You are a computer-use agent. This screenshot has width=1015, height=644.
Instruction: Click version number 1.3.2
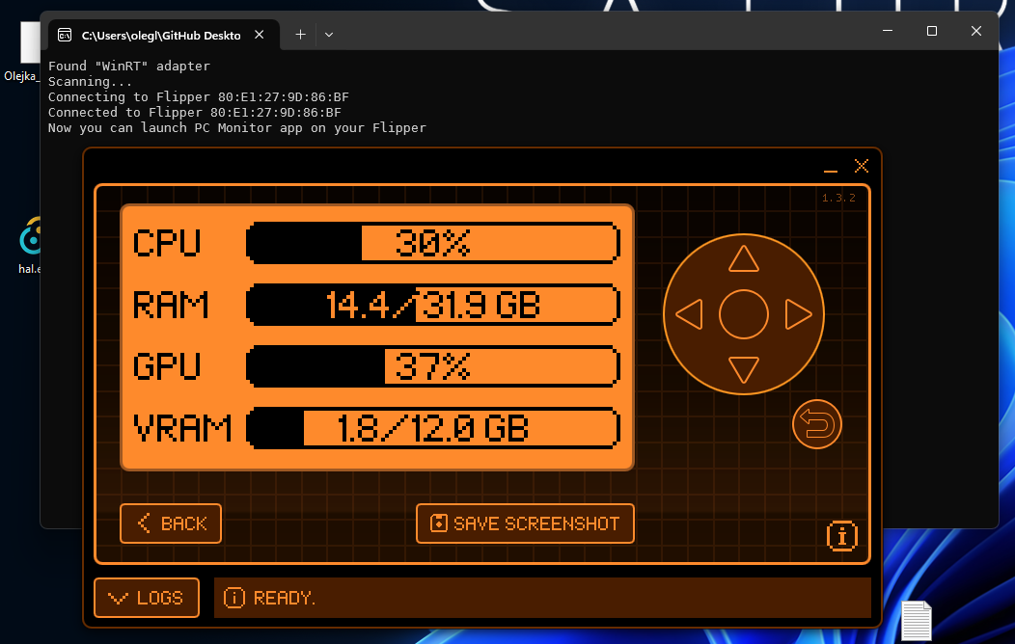[838, 198]
